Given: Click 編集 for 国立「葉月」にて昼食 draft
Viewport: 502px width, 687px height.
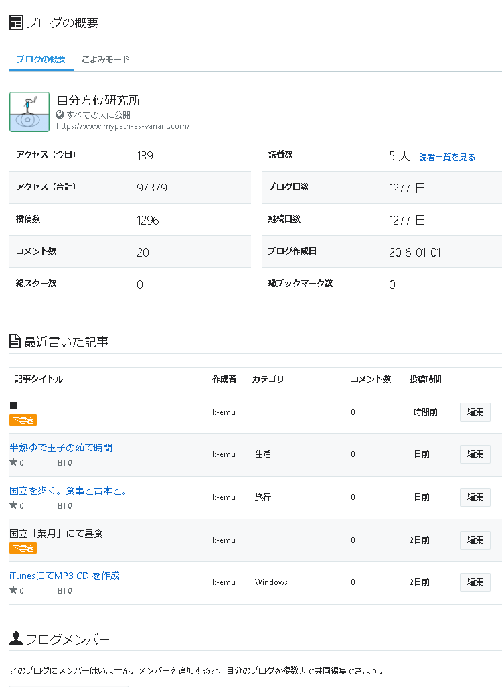Looking at the screenshot, I should coord(475,540).
